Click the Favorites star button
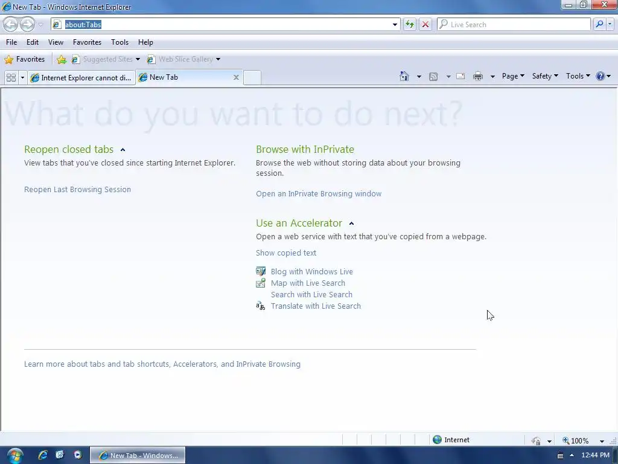618x464 pixels. point(24,59)
